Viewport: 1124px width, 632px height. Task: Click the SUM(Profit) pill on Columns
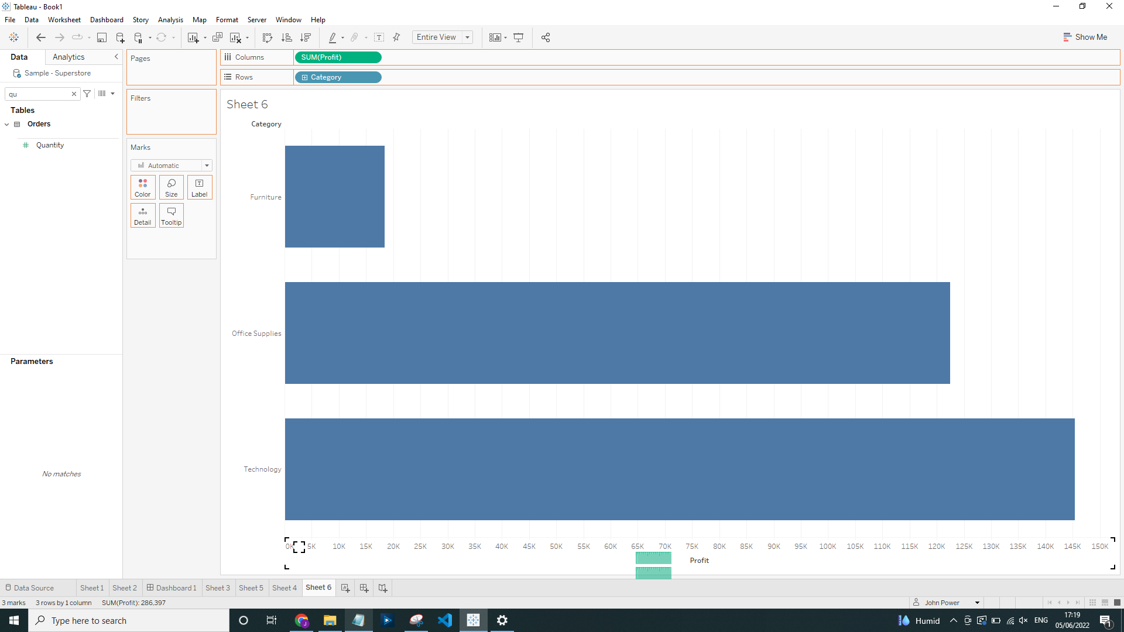(338, 57)
